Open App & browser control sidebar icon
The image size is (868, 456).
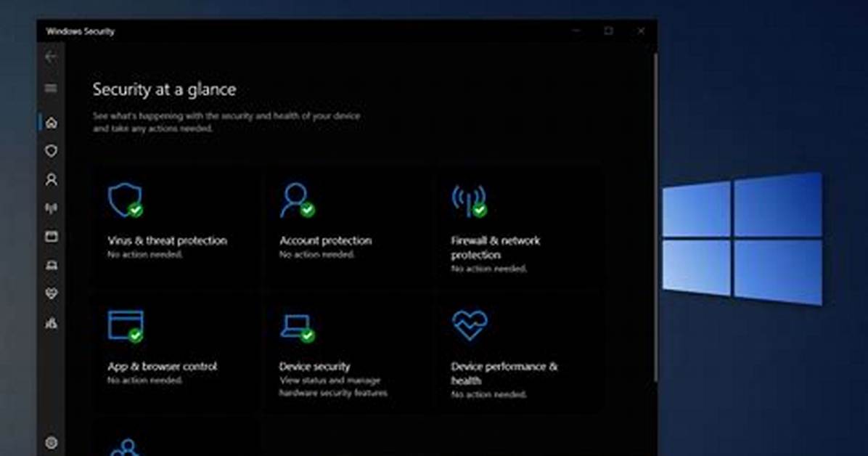(x=52, y=237)
